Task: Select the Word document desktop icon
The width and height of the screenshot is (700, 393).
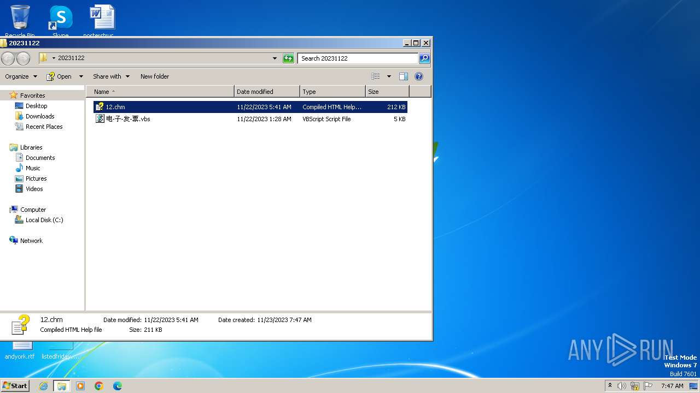Action: coord(102,21)
